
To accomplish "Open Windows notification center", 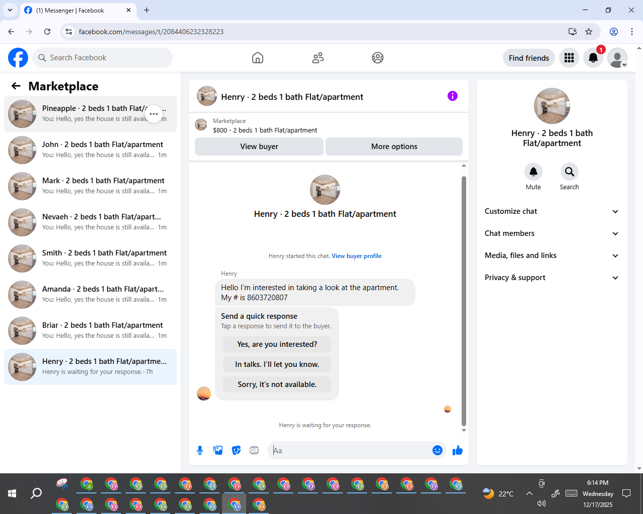I will tap(626, 493).
